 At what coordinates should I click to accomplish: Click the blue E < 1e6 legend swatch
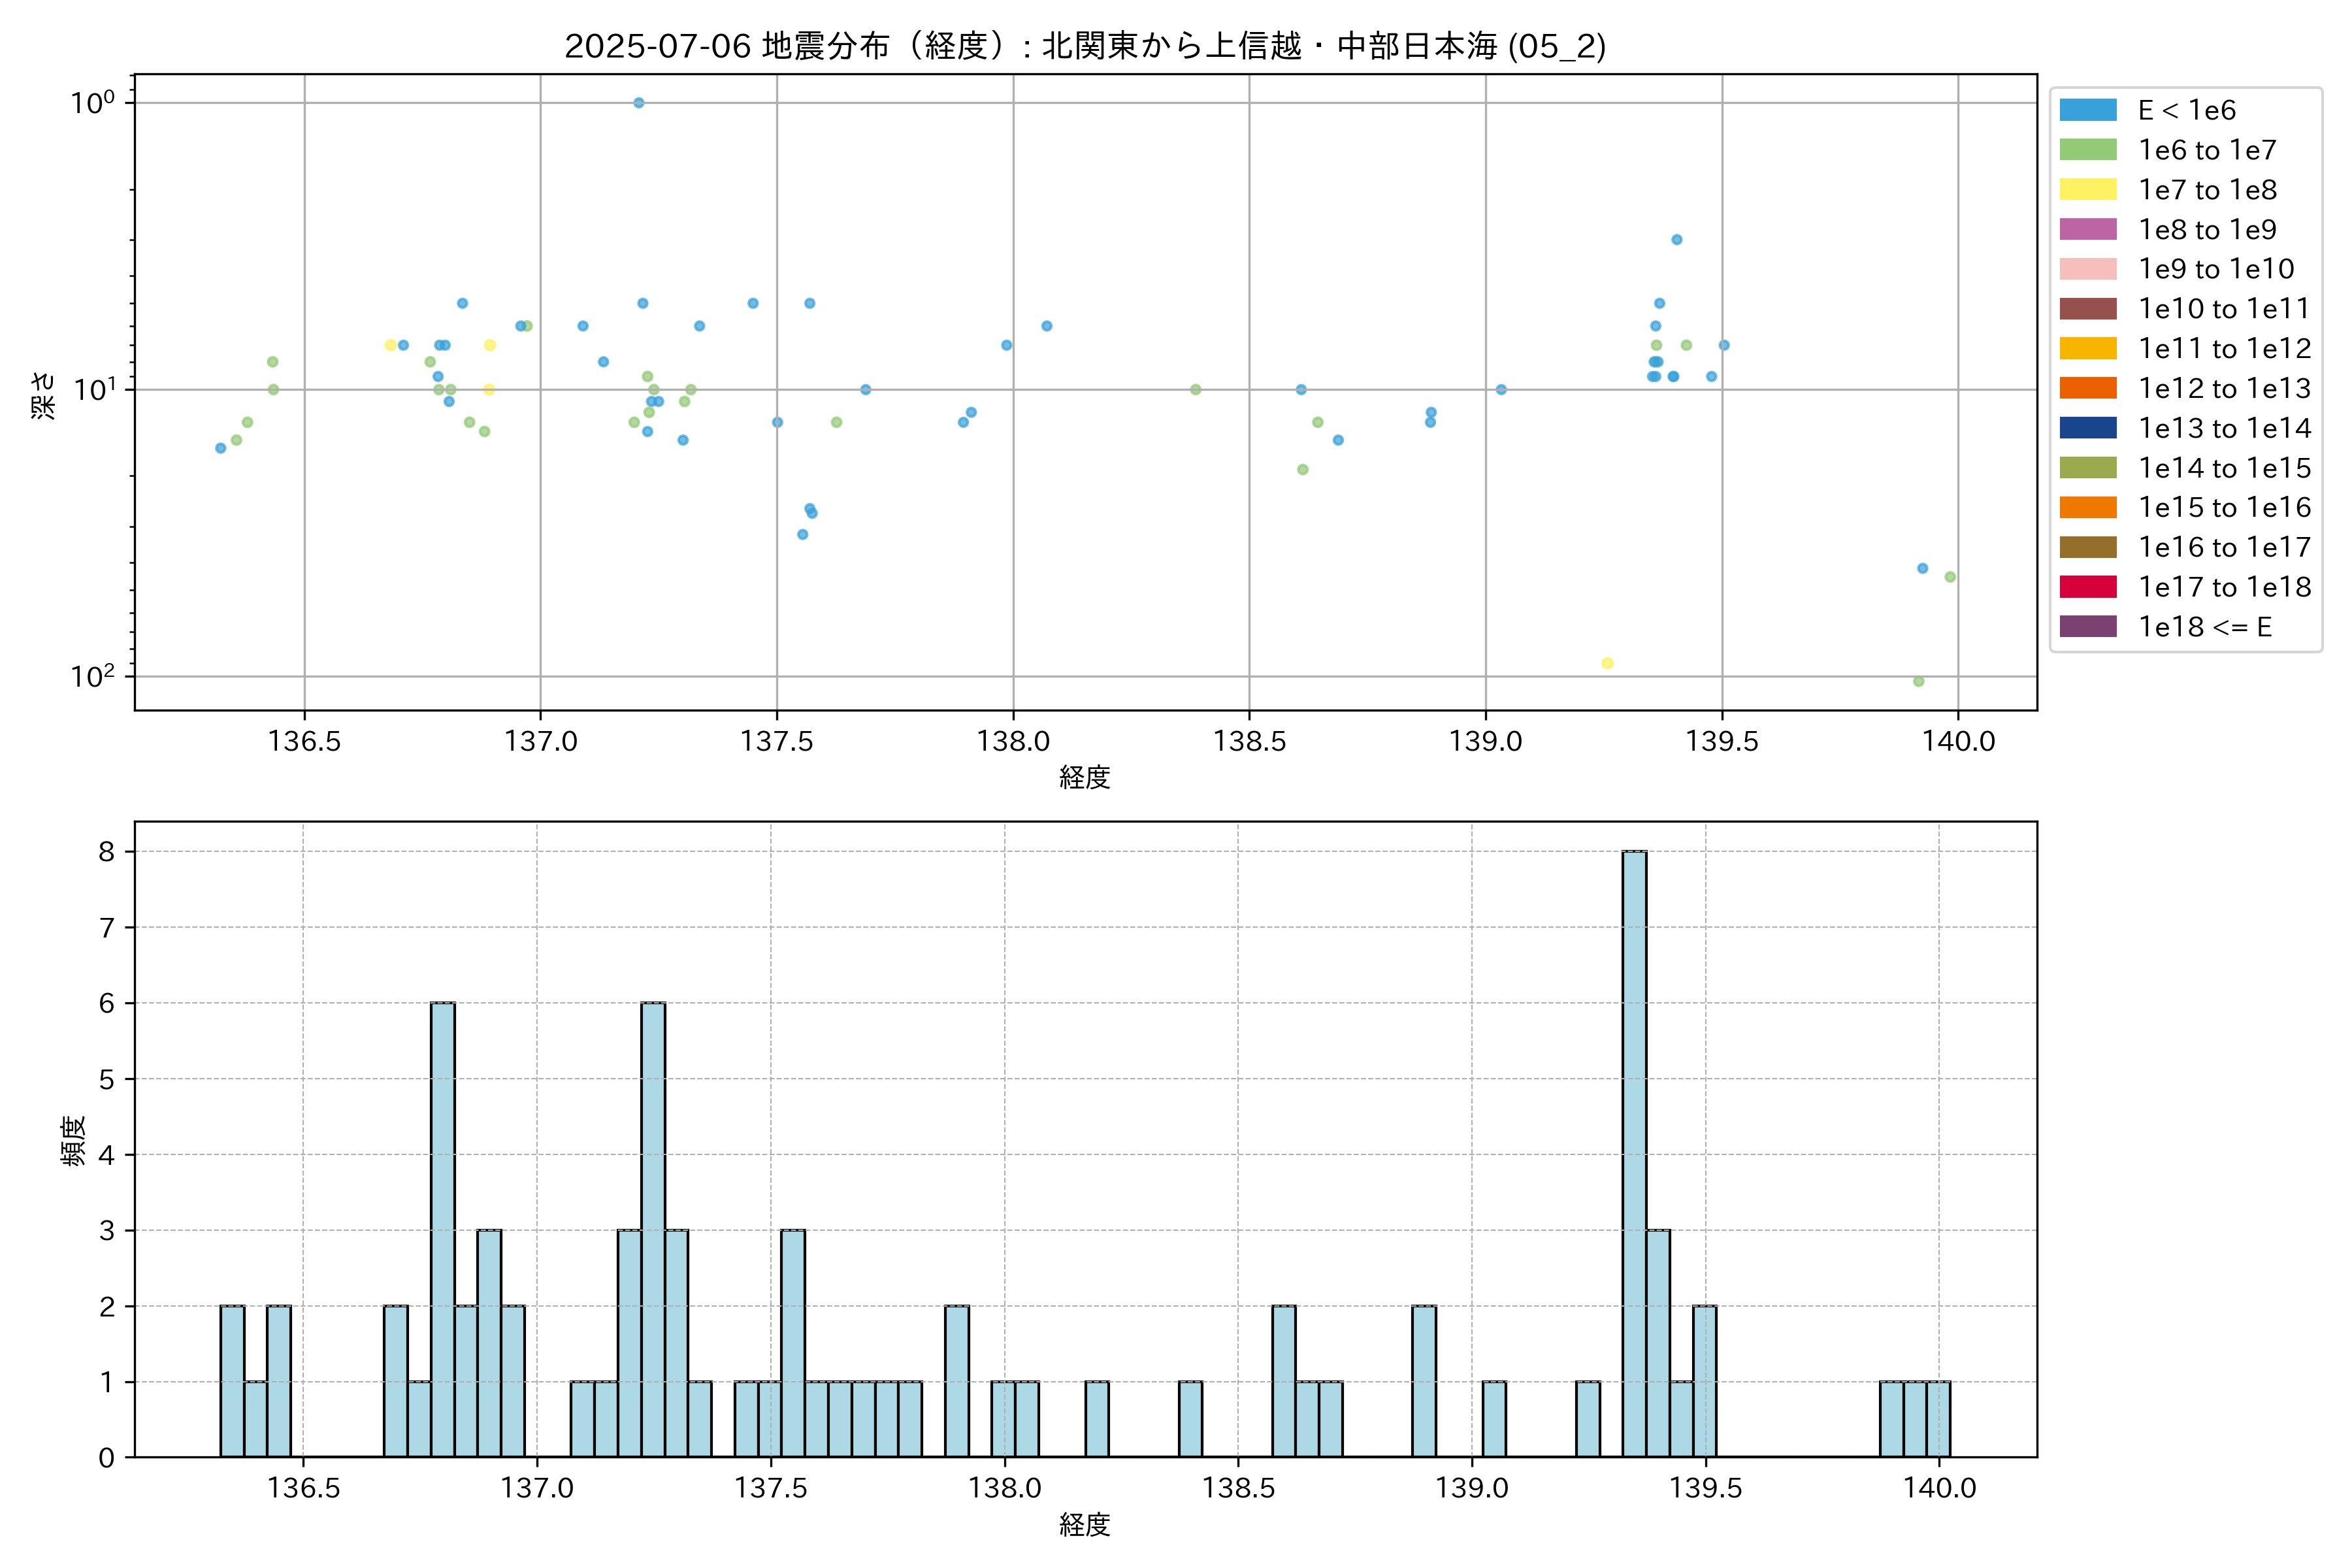point(2087,110)
